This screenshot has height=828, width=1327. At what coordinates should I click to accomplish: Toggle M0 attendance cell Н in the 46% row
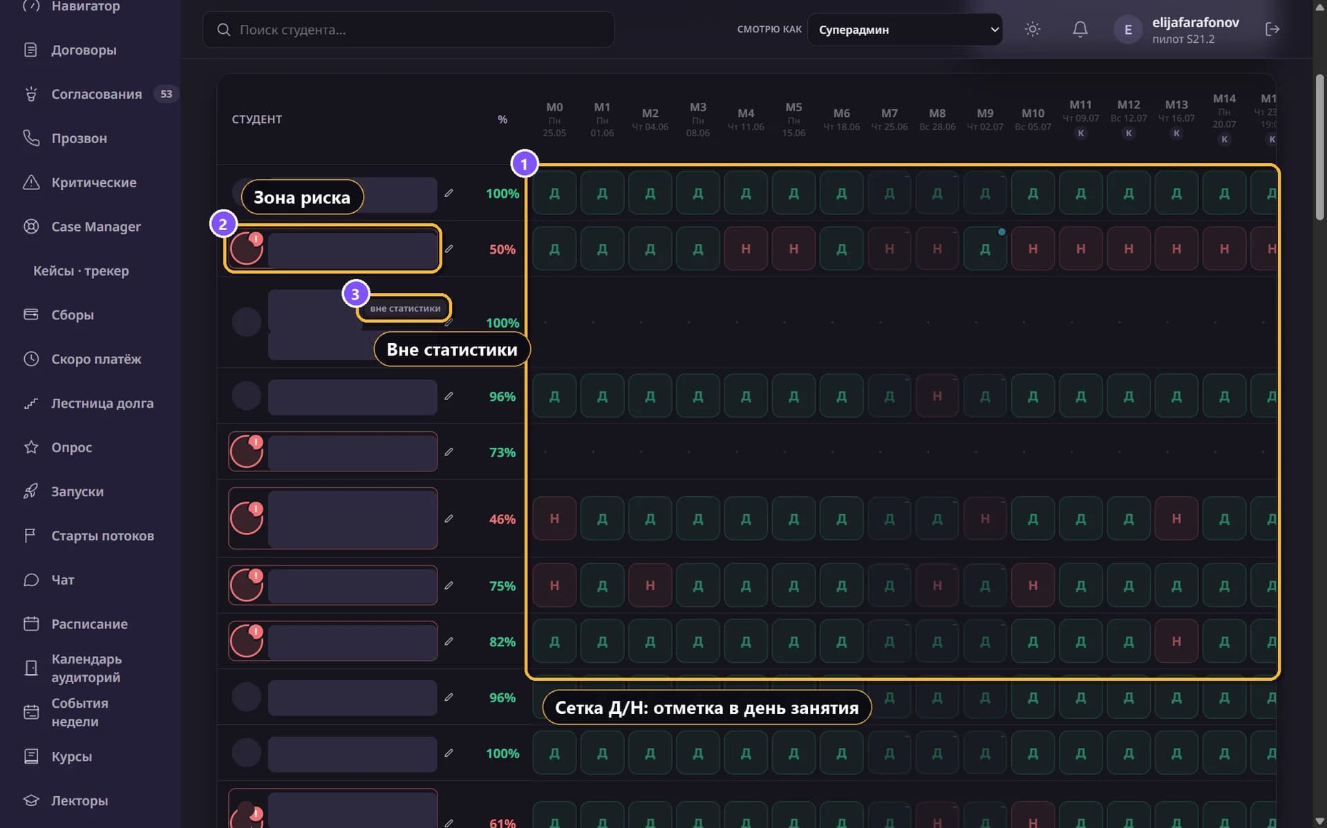click(x=554, y=518)
